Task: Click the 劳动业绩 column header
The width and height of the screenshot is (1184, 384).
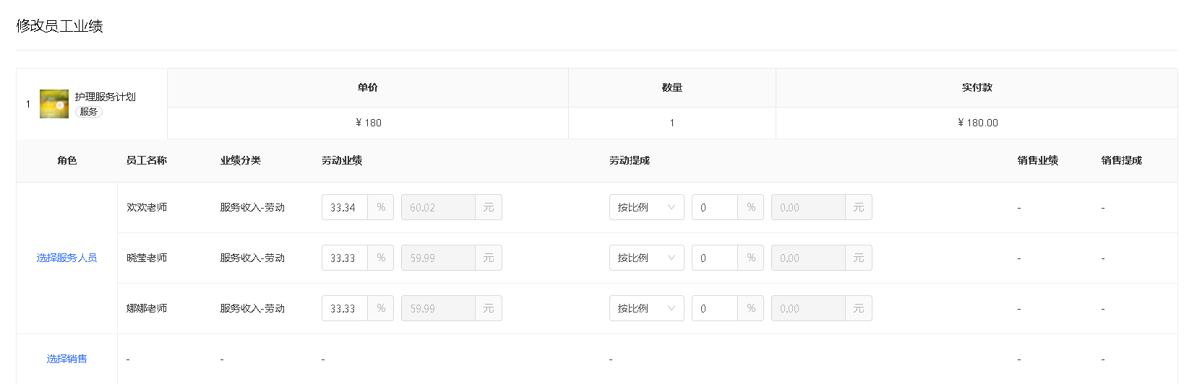Action: point(342,160)
